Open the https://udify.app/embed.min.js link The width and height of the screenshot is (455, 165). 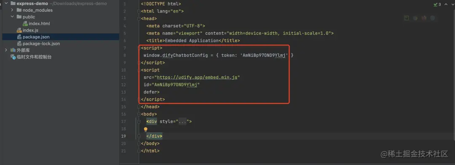tap(197, 77)
